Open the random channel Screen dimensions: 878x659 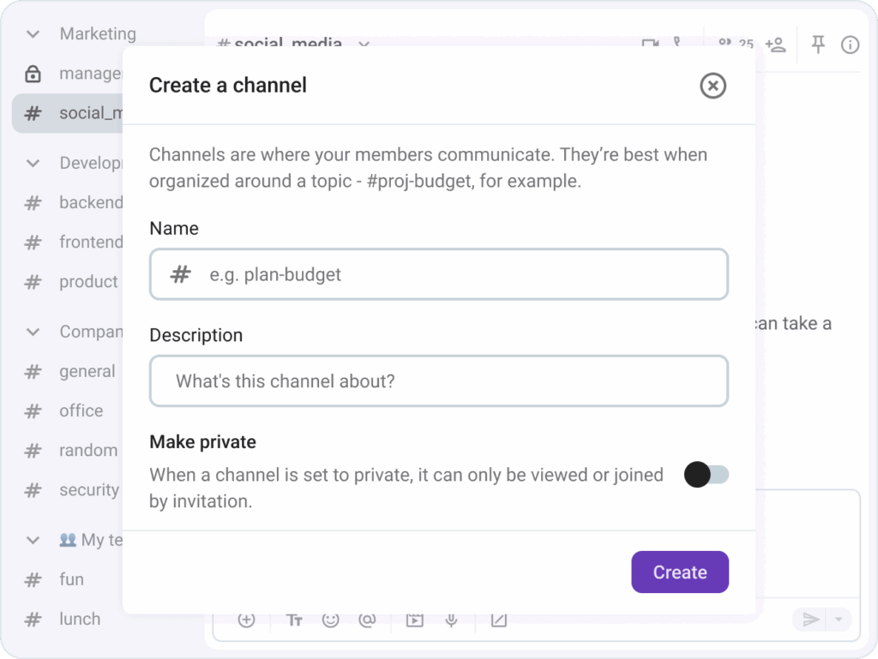(87, 450)
